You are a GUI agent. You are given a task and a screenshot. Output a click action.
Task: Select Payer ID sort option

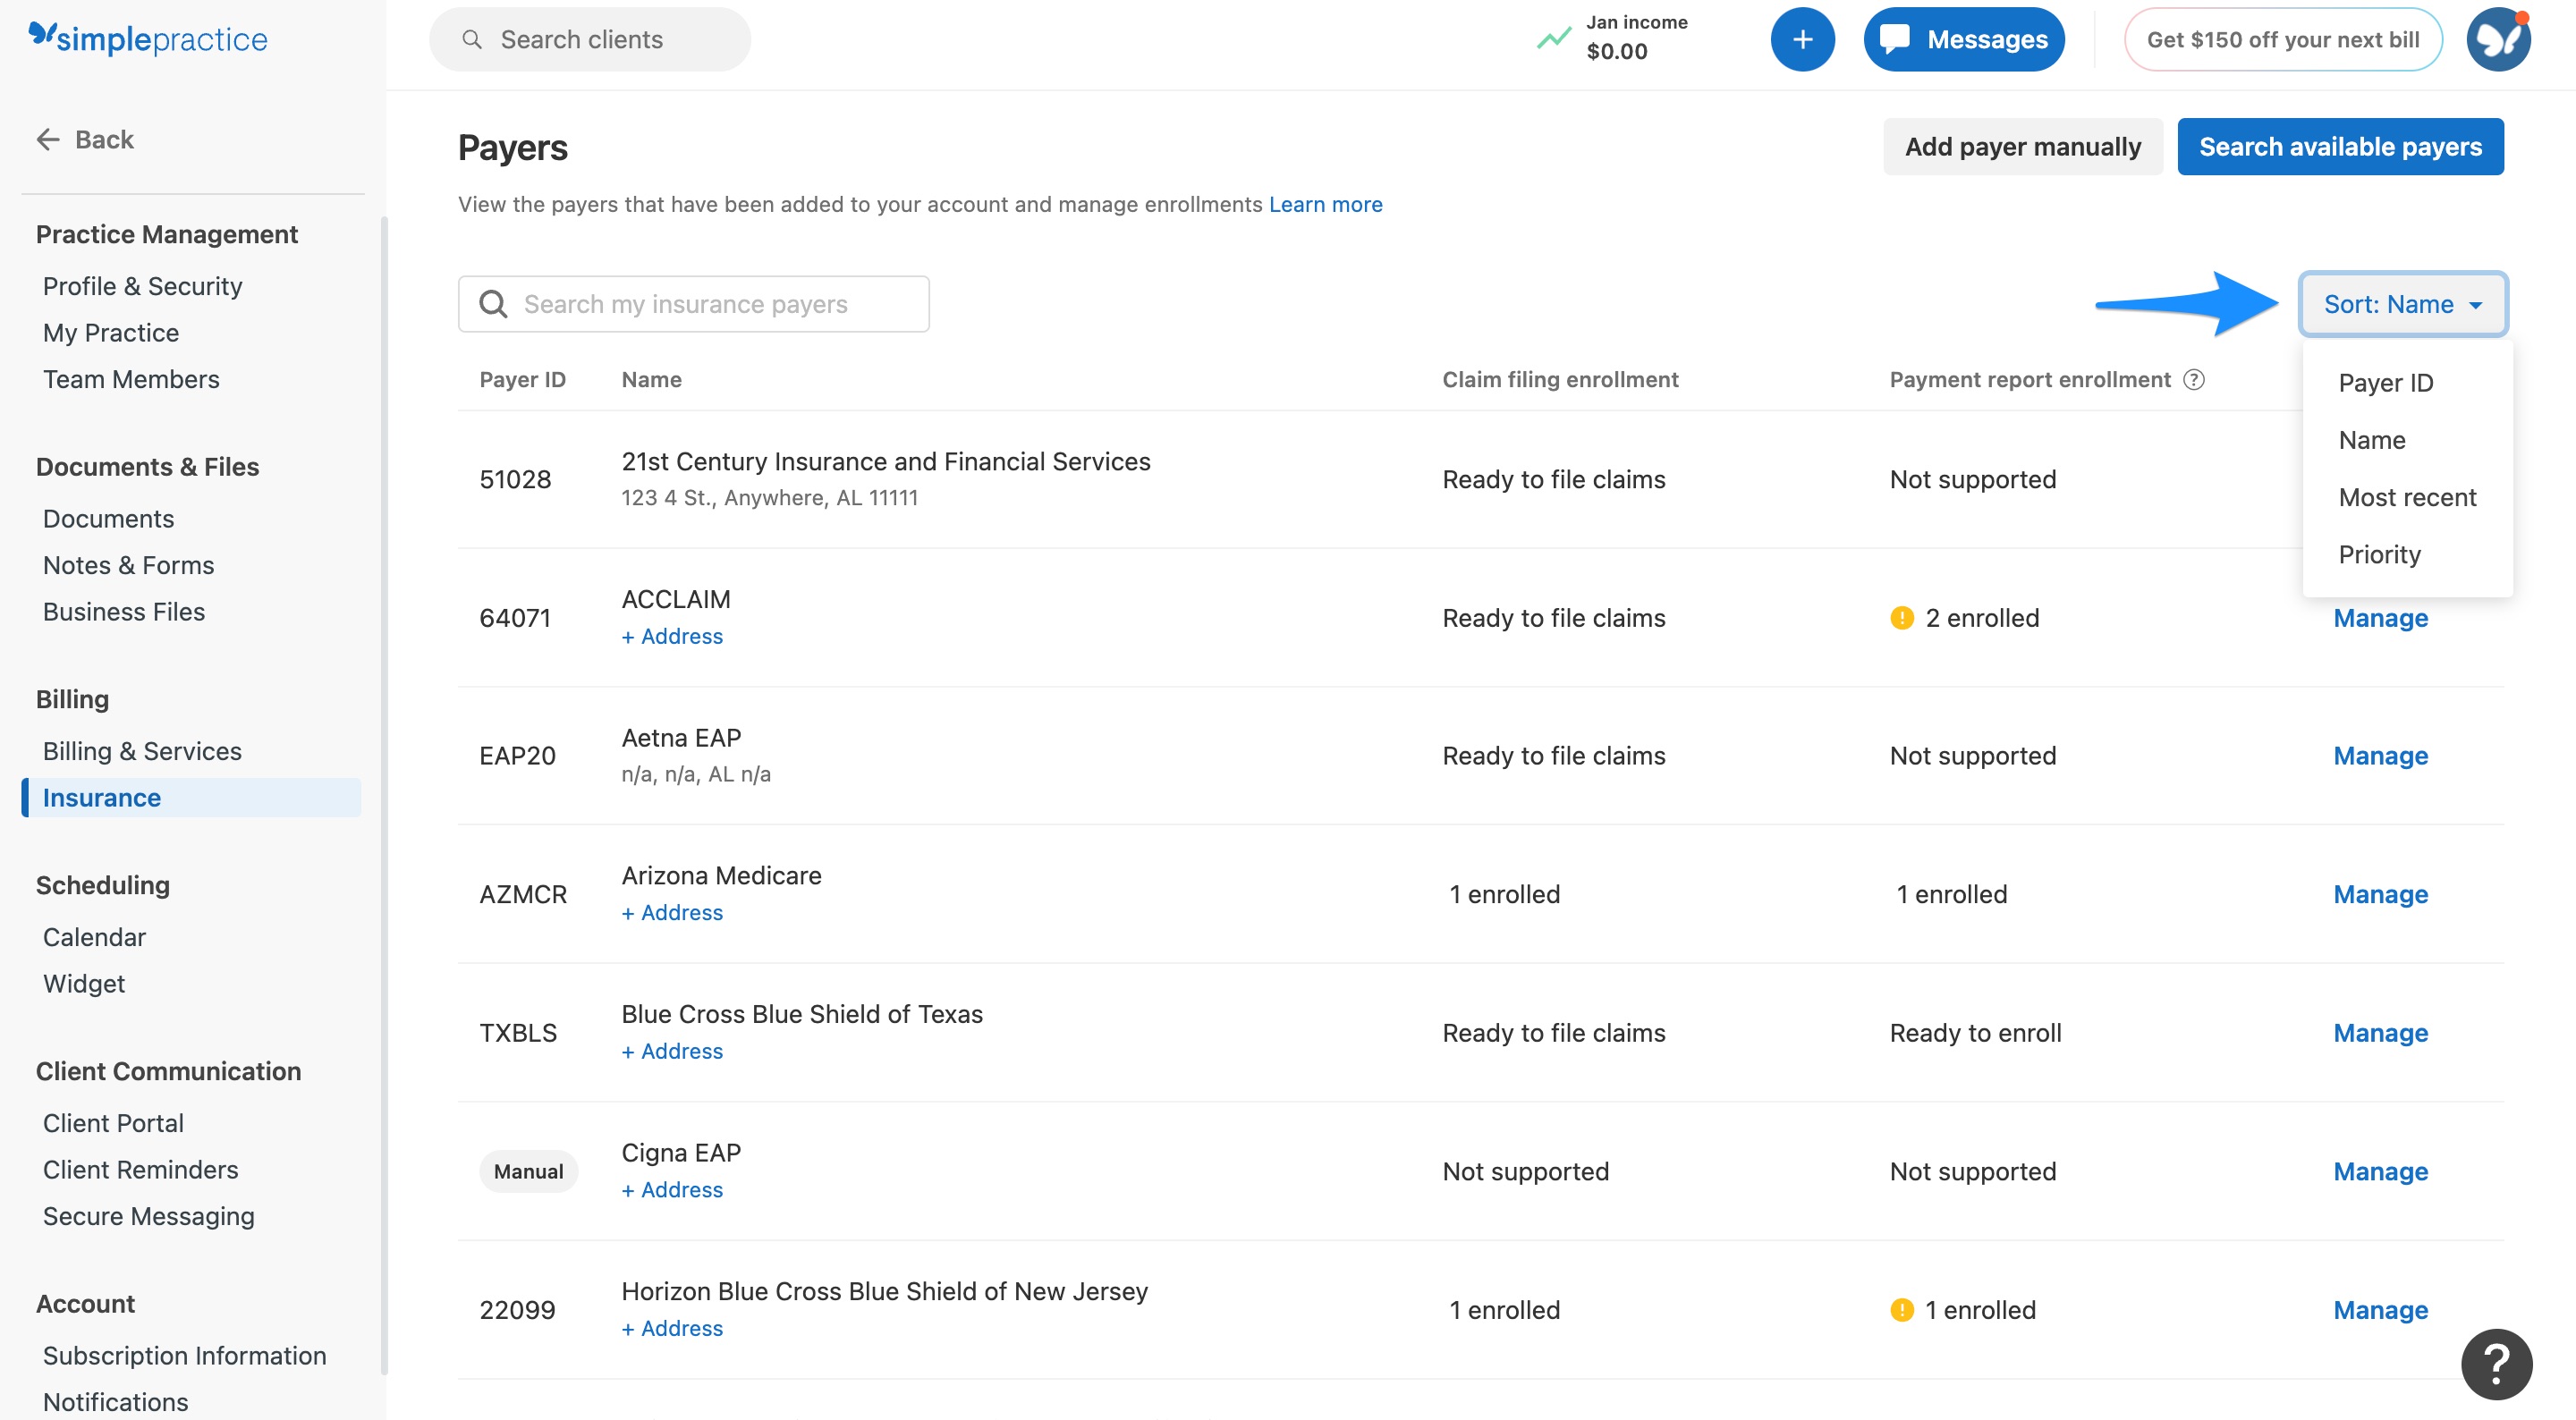tap(2385, 383)
